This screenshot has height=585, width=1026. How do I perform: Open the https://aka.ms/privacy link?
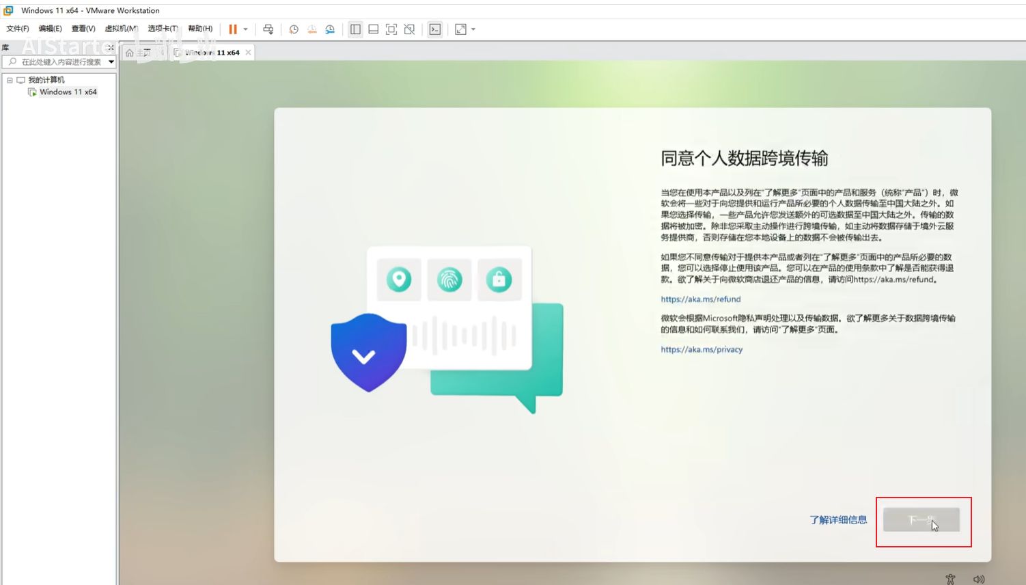pos(702,349)
